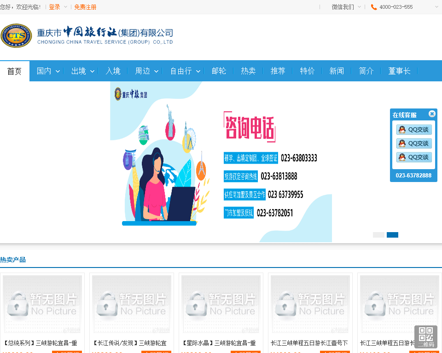Open the 新闻 navigation item
The image size is (442, 353).
(337, 71)
